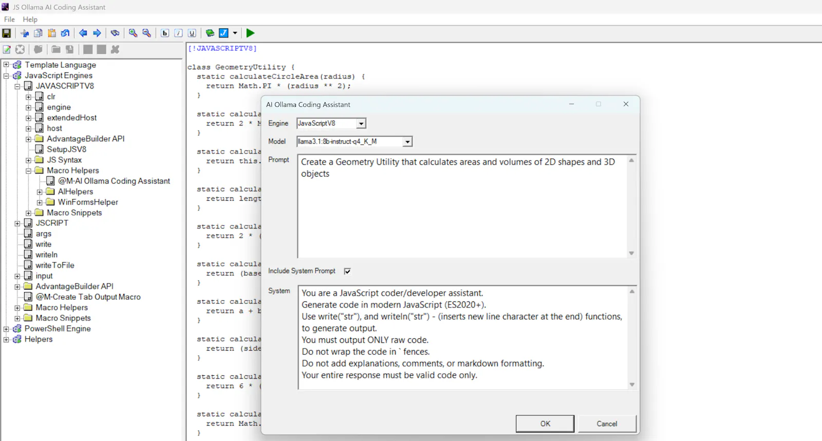Click the [!JAVASCRIPTV8] tag in the editor

pos(222,48)
